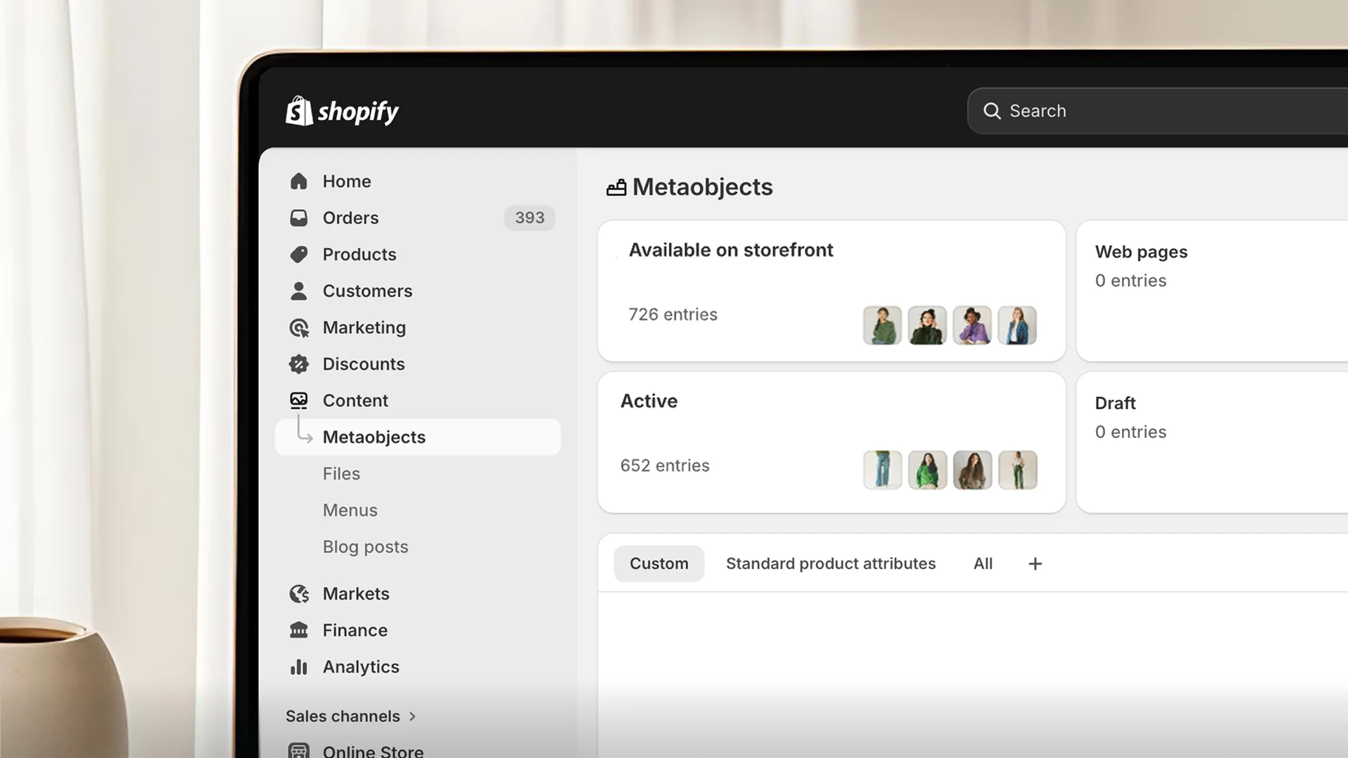Click the 652 entries count
The height and width of the screenshot is (758, 1348).
[665, 465]
